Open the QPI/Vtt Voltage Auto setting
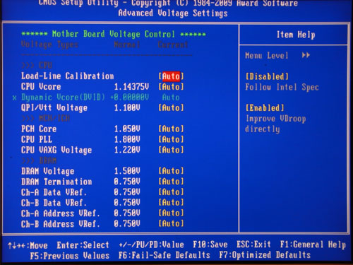 171,108
